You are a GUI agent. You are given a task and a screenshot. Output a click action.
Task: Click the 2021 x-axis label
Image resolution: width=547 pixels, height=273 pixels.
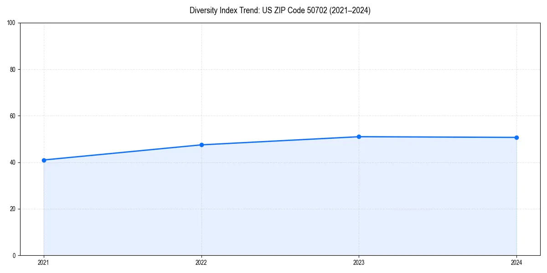43,263
